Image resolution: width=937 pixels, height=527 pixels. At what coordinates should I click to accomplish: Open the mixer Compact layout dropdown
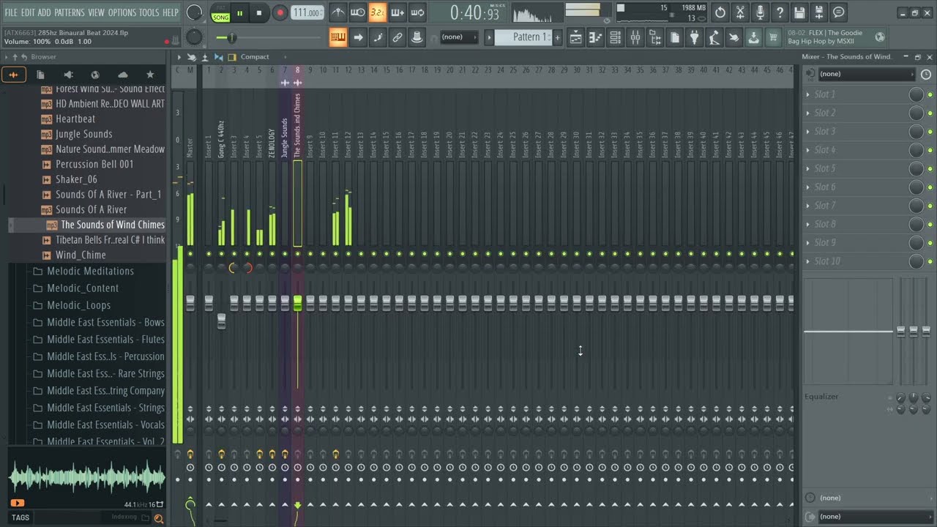255,57
